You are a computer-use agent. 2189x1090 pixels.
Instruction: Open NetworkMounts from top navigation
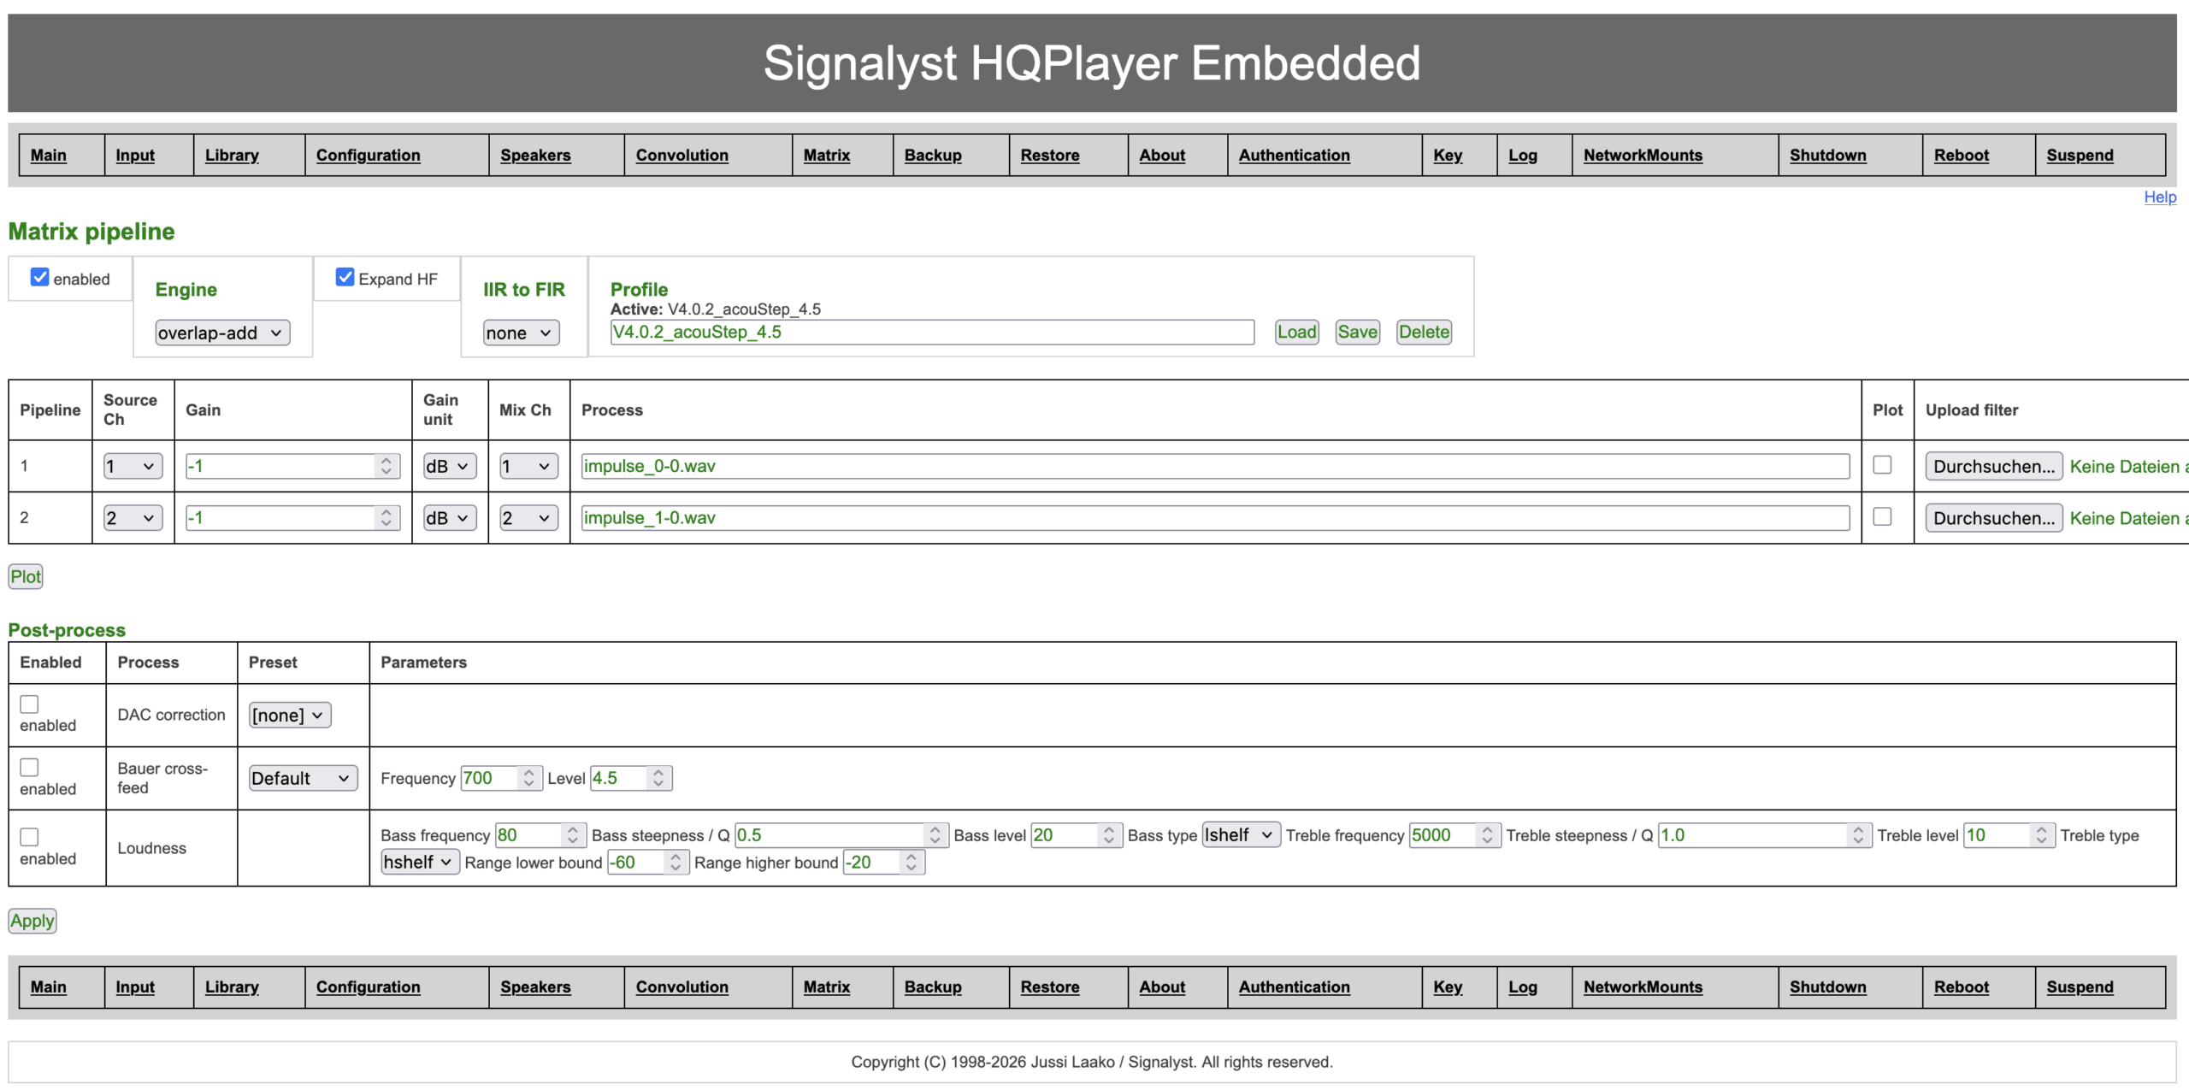point(1643,156)
